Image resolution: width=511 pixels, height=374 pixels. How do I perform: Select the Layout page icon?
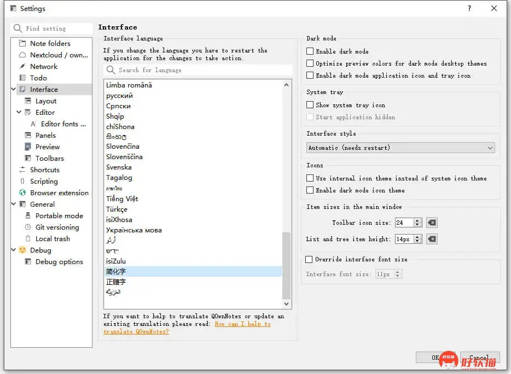(28, 101)
